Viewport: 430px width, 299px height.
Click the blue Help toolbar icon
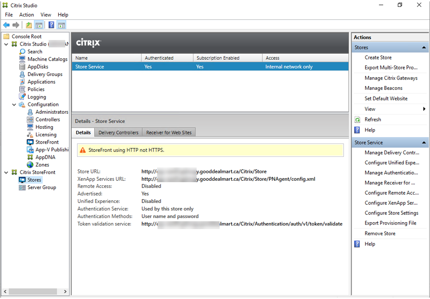point(51,25)
